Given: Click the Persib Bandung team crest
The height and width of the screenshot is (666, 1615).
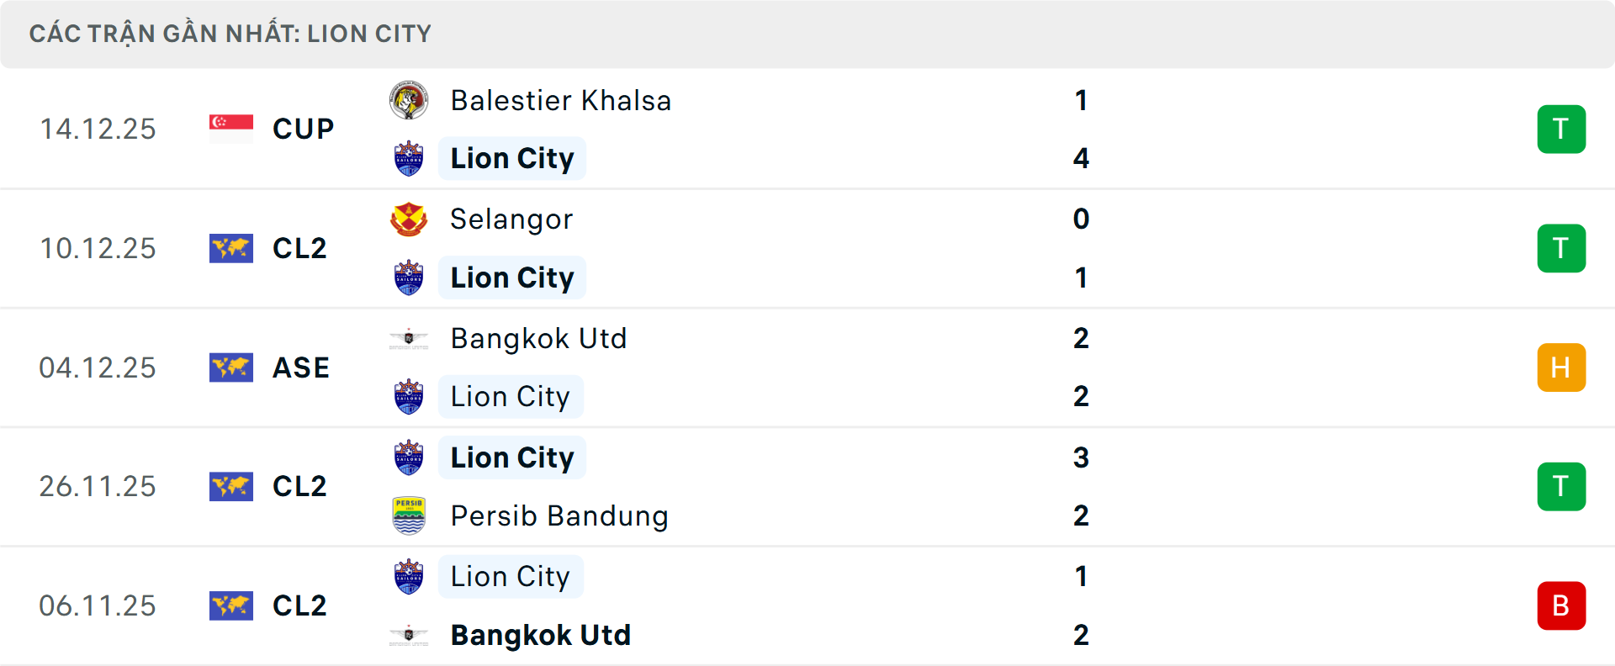Looking at the screenshot, I should (409, 515).
